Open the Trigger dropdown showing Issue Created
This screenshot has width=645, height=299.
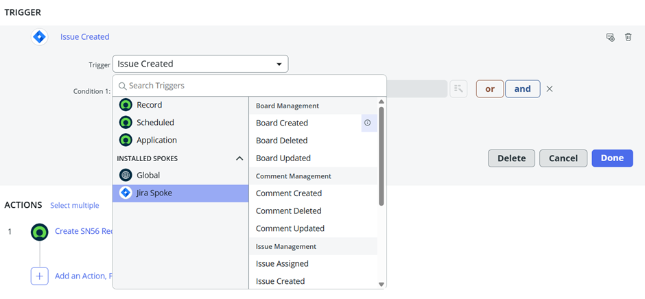[200, 64]
